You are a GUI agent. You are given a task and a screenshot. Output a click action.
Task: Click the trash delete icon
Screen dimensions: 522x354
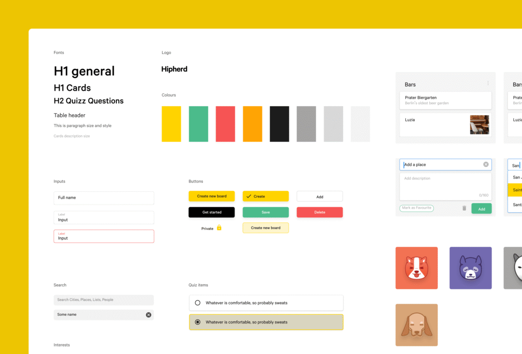click(x=464, y=208)
